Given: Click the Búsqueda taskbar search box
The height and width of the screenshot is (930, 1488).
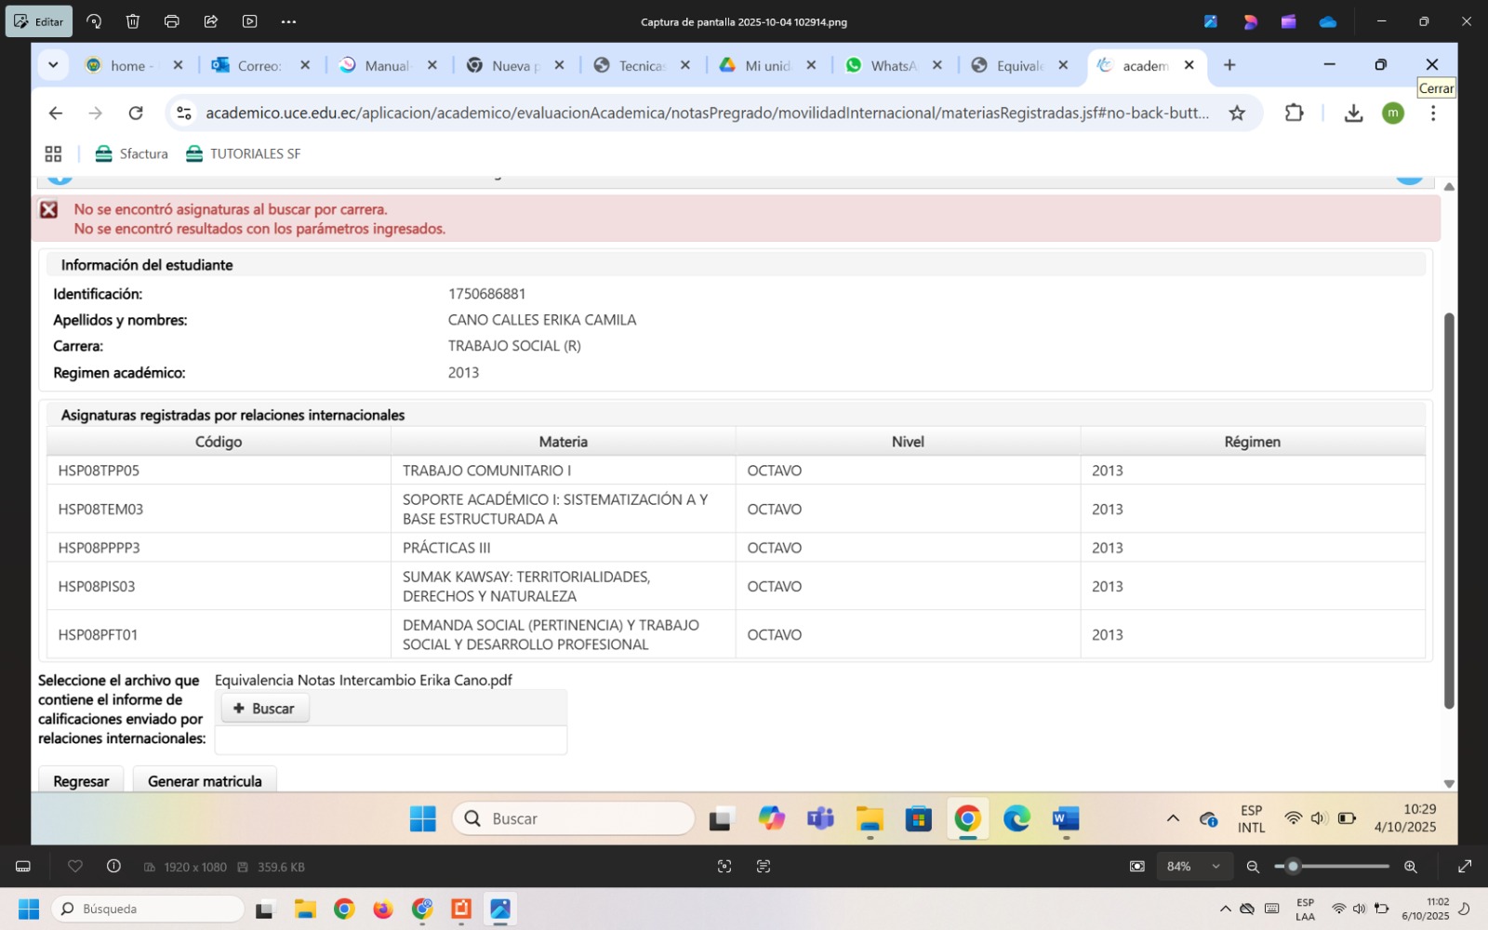Looking at the screenshot, I should point(149,909).
